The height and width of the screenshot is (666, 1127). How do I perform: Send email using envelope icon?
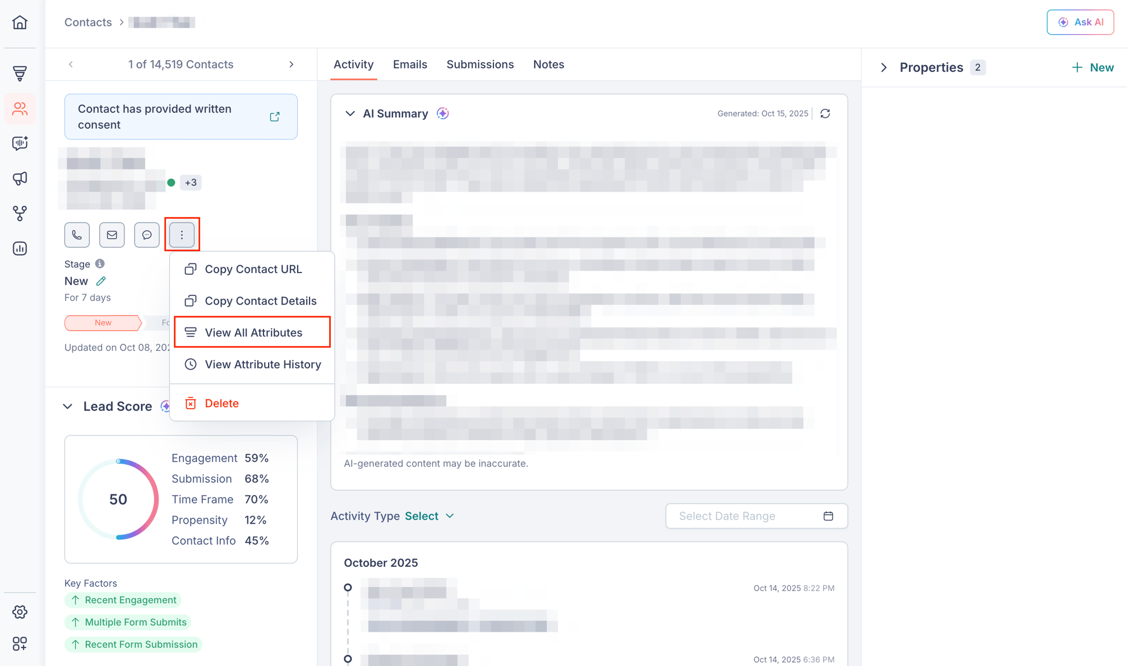[x=112, y=235]
